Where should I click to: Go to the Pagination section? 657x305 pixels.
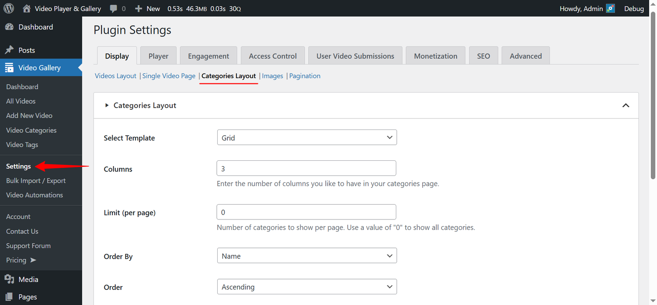[305, 76]
